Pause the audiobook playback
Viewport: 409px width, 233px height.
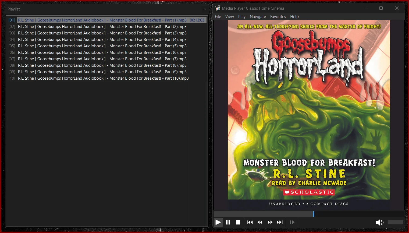point(228,222)
